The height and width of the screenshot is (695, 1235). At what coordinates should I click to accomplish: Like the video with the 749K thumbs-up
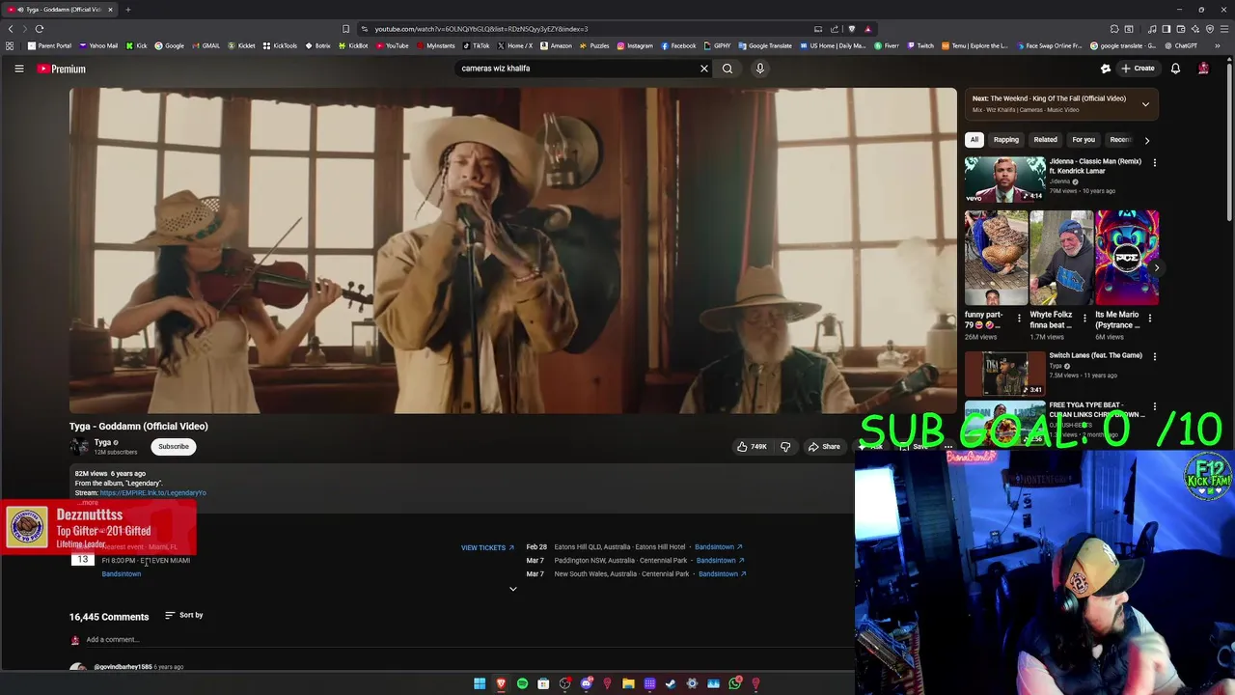click(752, 447)
